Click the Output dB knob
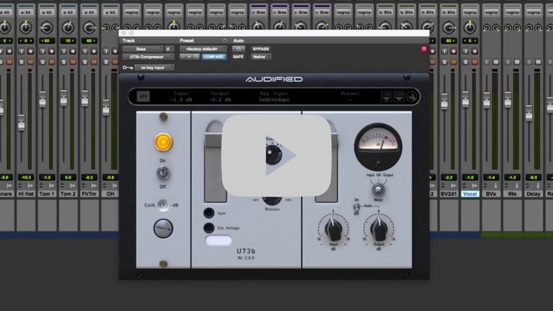Viewport: 553px width, 311px height. (x=379, y=229)
